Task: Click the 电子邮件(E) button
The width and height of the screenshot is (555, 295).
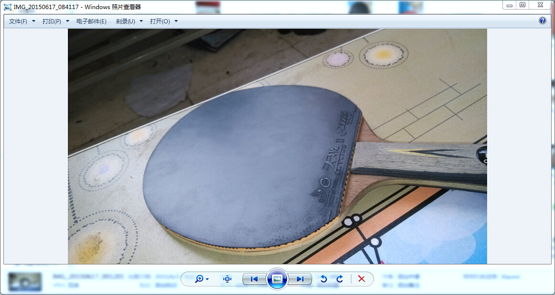Action: (x=91, y=21)
